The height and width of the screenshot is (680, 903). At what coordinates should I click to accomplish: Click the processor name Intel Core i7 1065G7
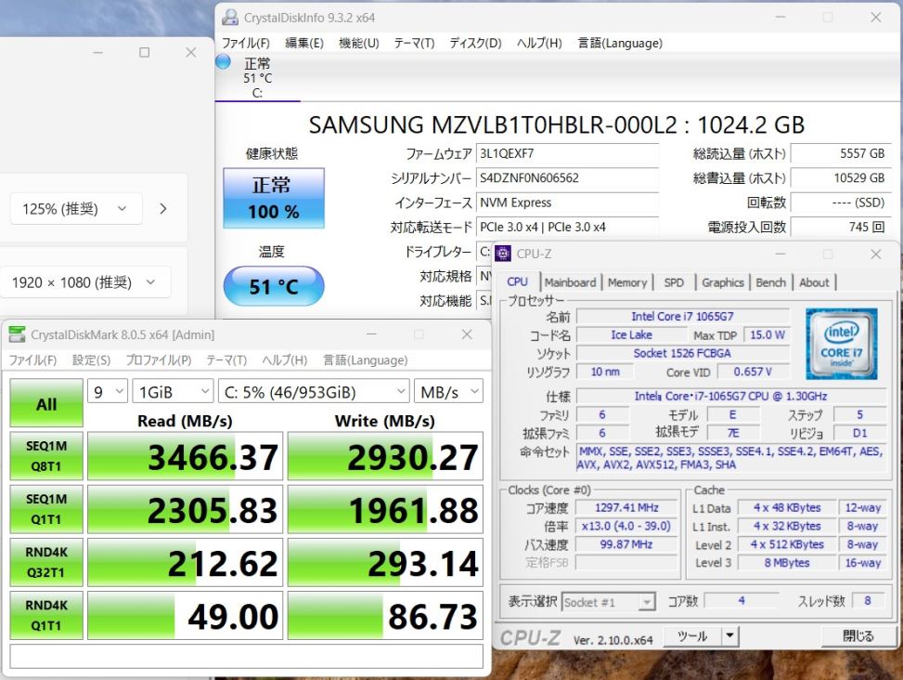pyautogui.click(x=682, y=317)
